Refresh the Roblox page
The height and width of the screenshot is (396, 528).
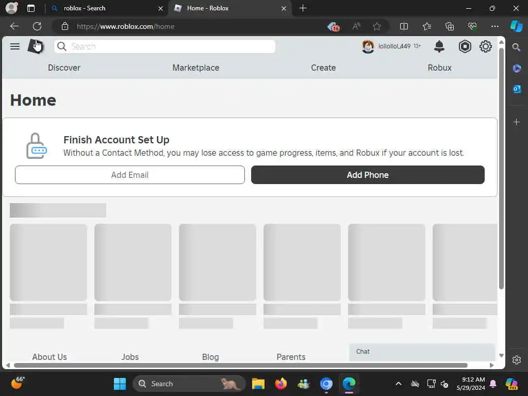pyautogui.click(x=37, y=26)
